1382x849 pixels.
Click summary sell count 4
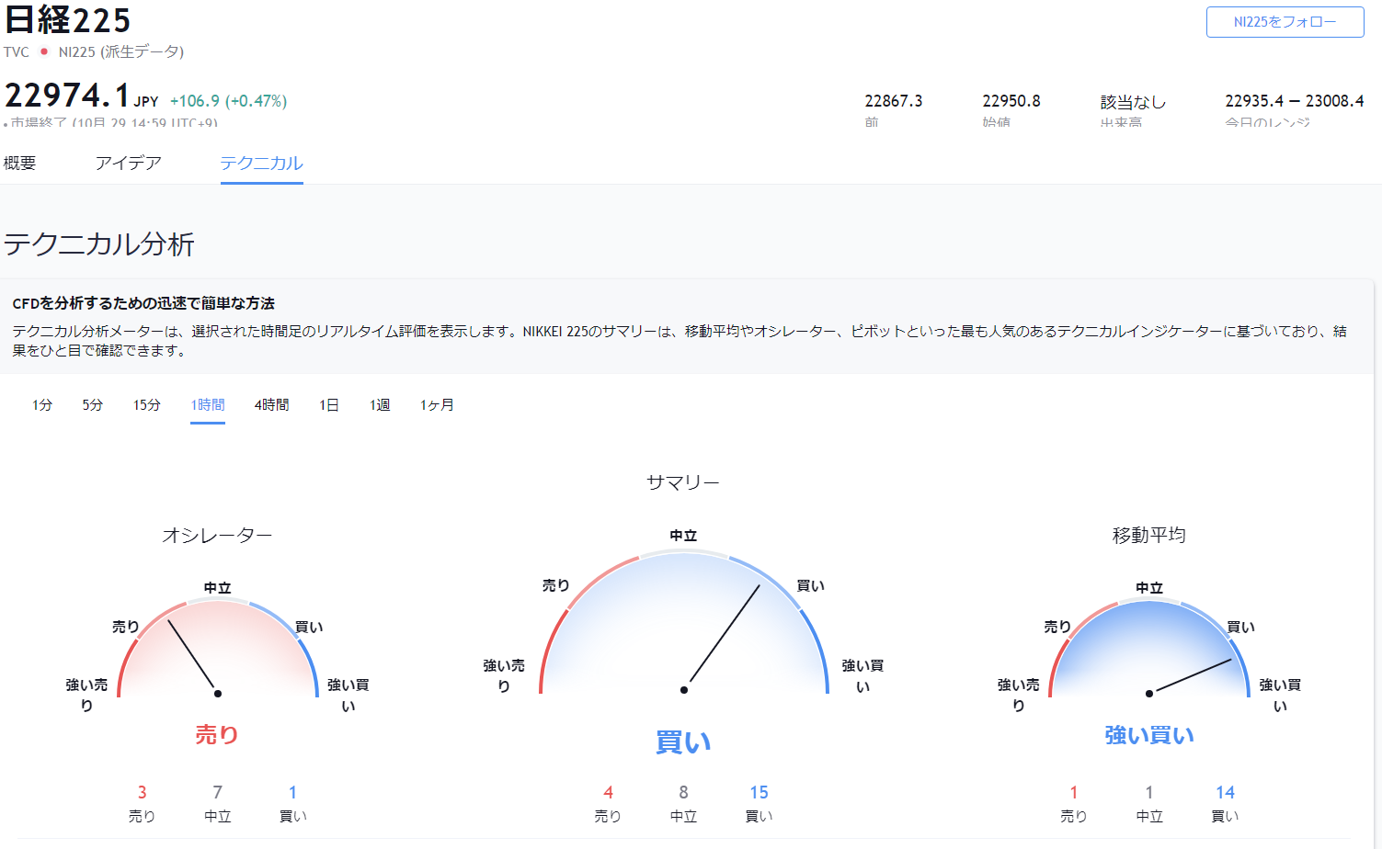click(608, 792)
